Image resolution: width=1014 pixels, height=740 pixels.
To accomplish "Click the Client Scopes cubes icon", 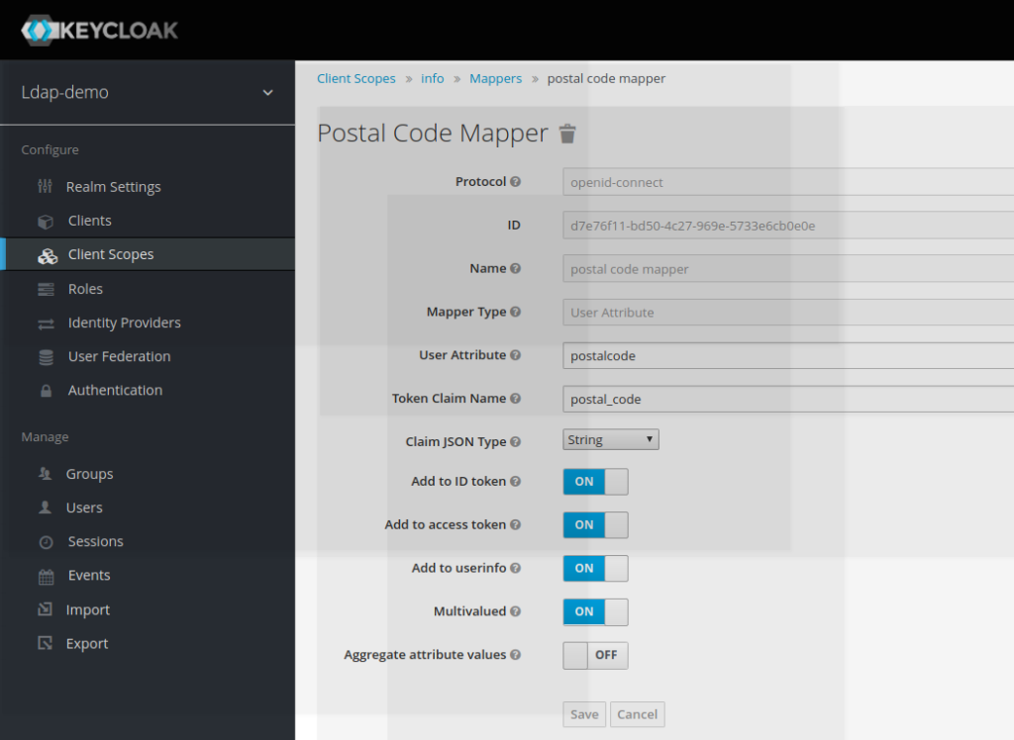I will click(48, 255).
